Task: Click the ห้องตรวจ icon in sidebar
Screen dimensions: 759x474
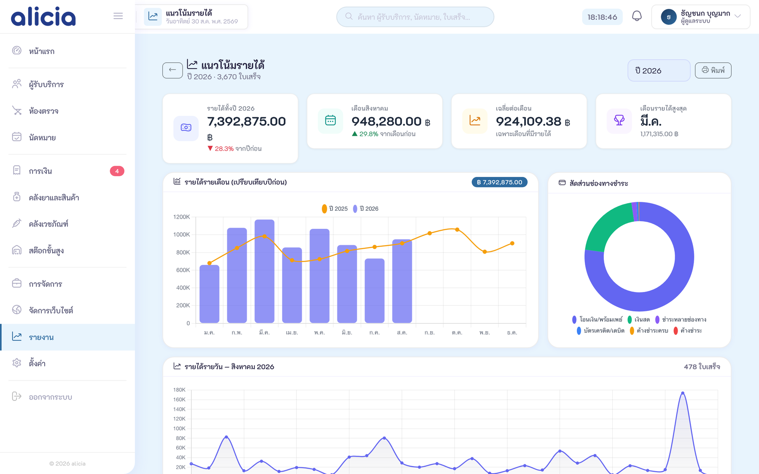Action: pyautogui.click(x=17, y=110)
